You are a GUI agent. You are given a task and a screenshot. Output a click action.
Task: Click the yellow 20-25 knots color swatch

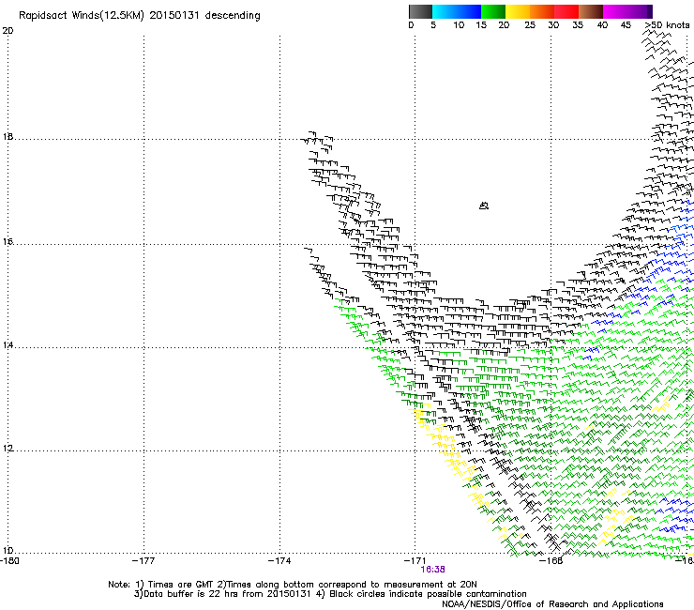point(518,11)
